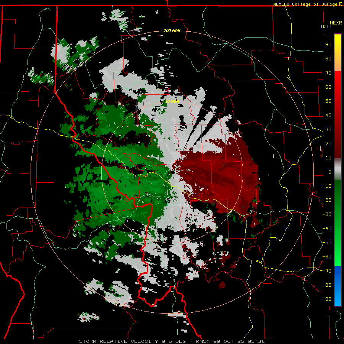Screen dimensions: 344x344
Task: Click the STORM RELATIVE VELOCITY title text
Action: pos(118,341)
